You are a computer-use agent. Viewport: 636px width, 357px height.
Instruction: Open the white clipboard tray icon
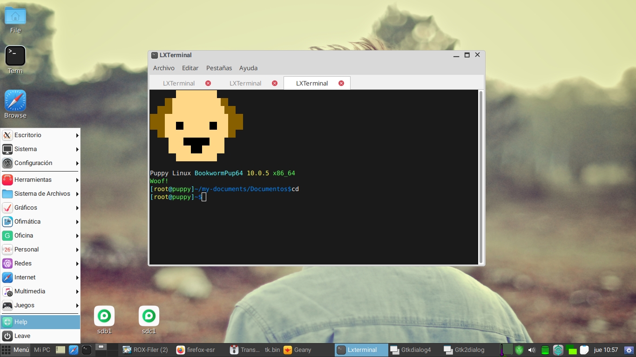point(584,350)
